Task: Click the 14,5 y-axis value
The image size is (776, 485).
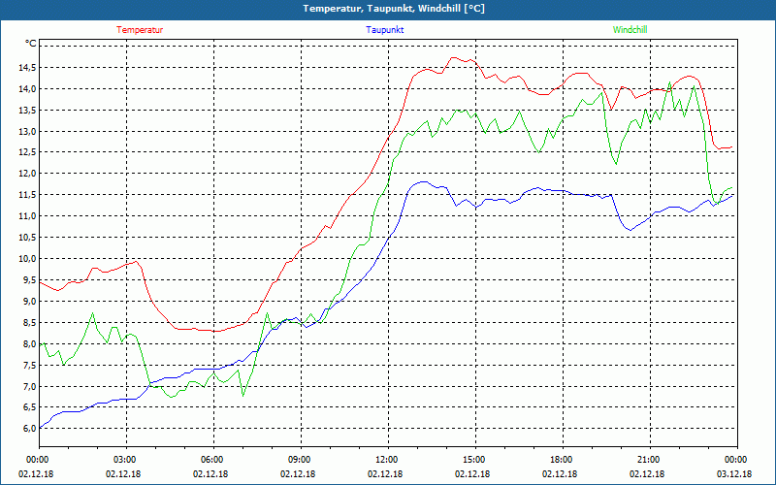Action: (x=28, y=68)
